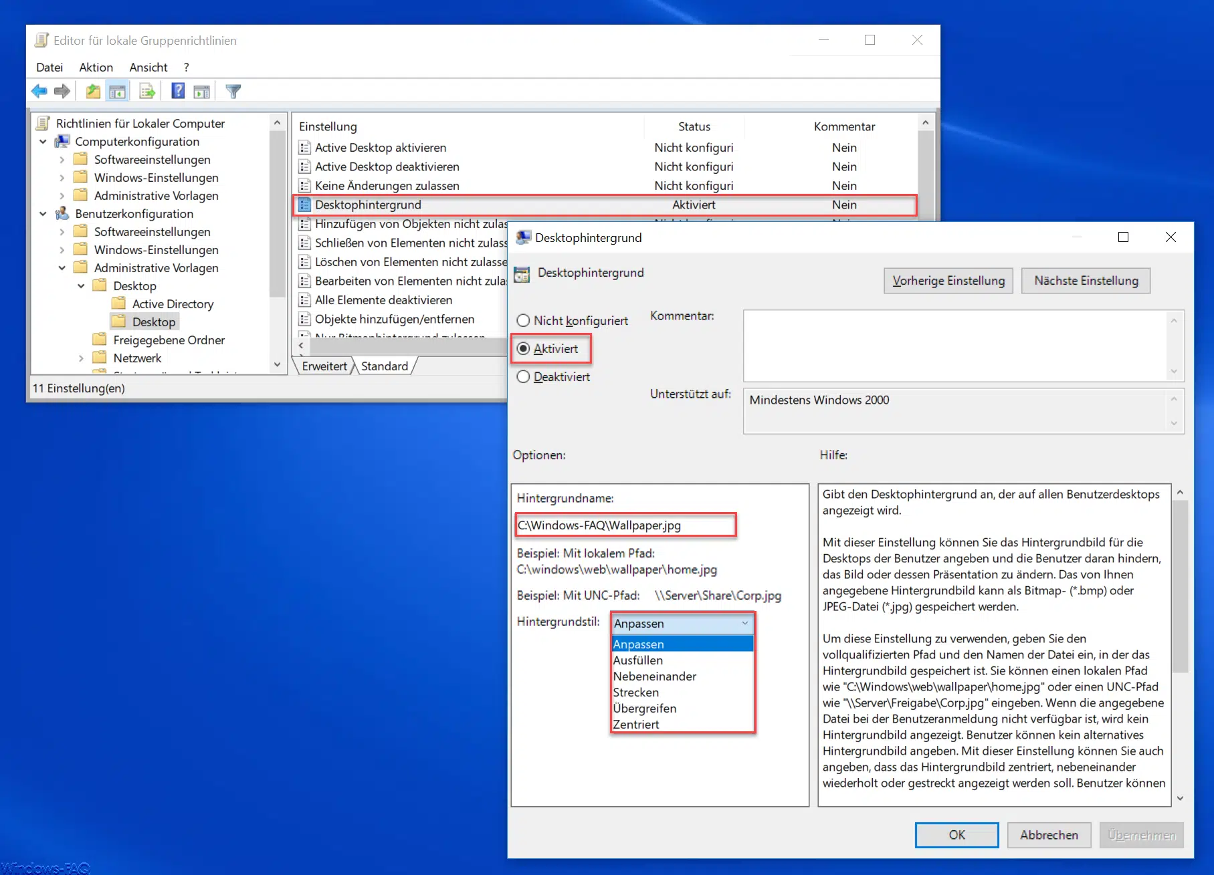Expand Administrative Vorlagen under Computerkonfiguration

(x=62, y=196)
